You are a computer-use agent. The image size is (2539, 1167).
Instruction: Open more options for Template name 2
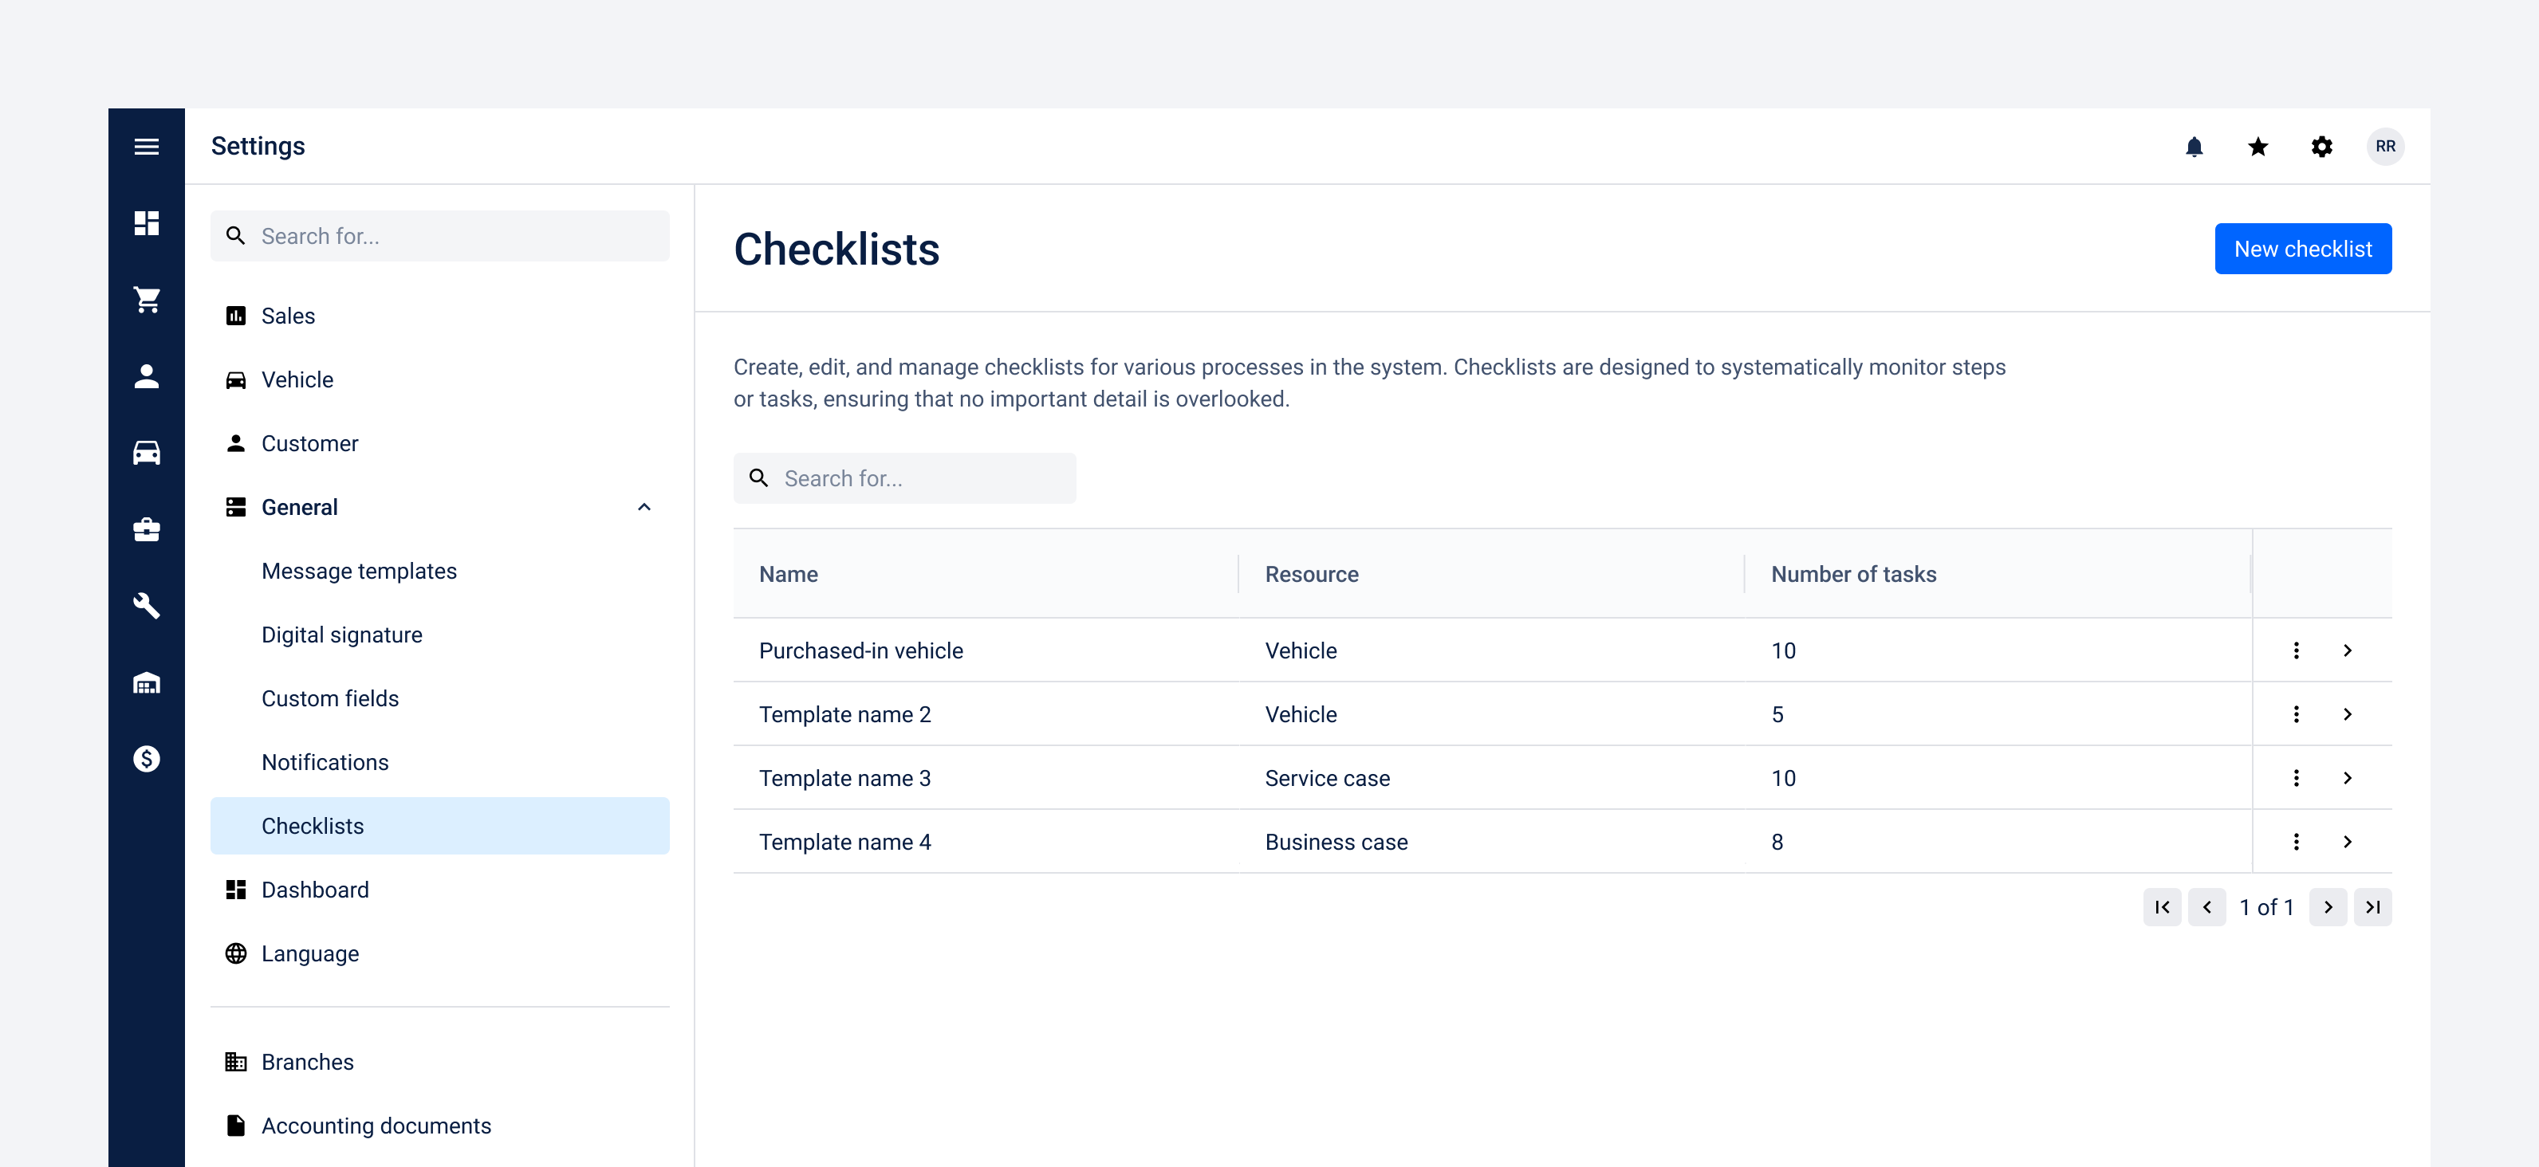(x=2297, y=714)
